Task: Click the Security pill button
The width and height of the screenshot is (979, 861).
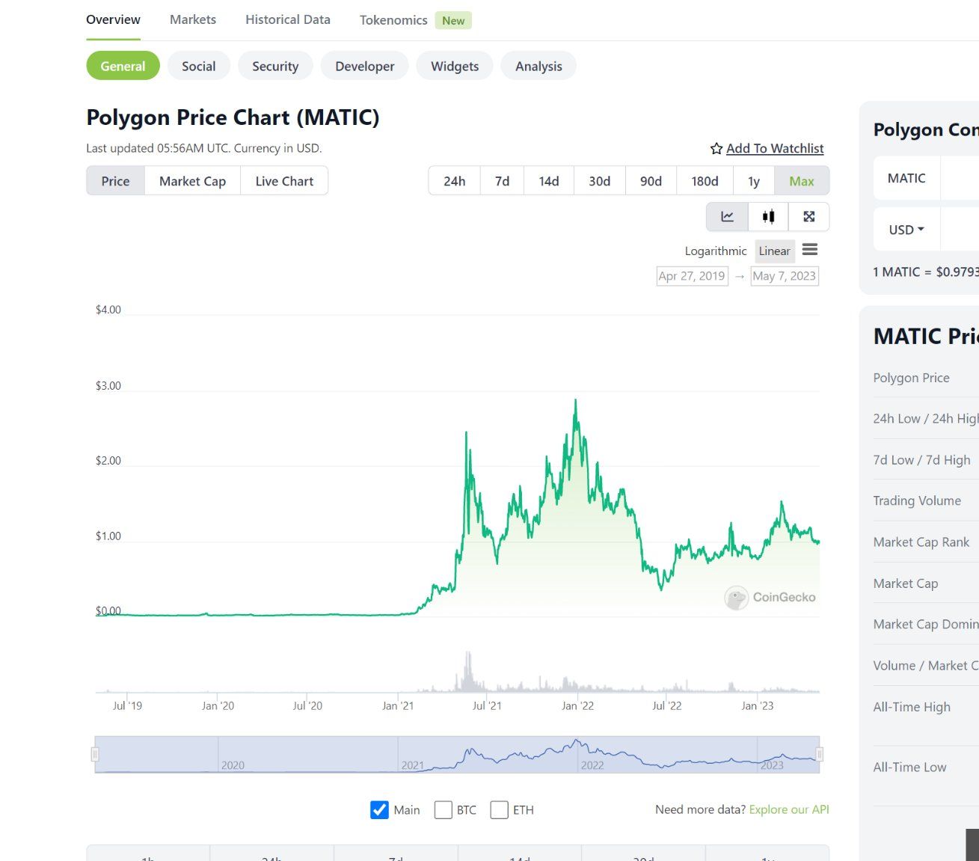Action: 275,66
